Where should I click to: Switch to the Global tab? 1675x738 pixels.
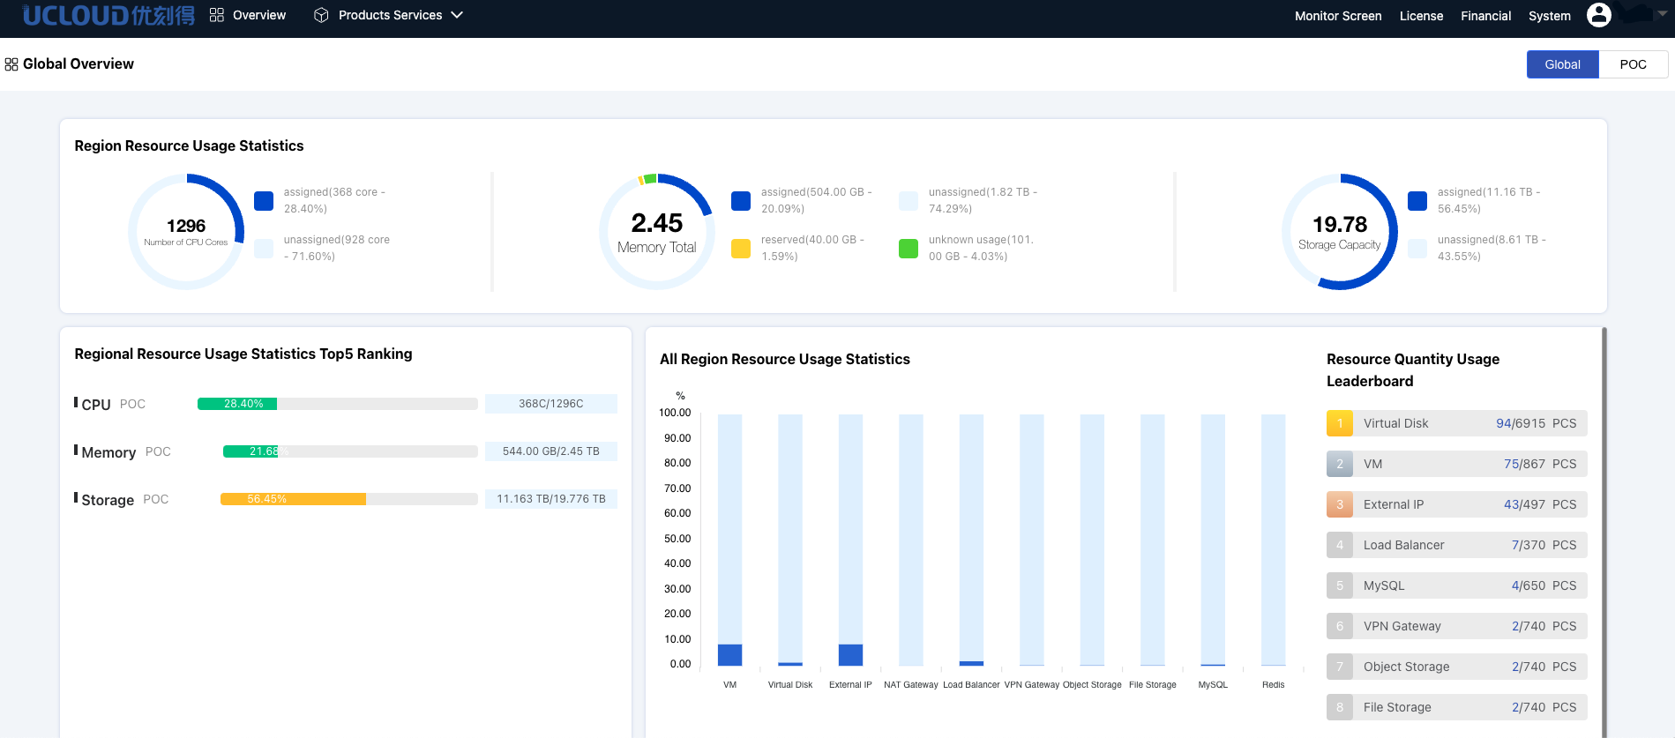click(x=1562, y=64)
